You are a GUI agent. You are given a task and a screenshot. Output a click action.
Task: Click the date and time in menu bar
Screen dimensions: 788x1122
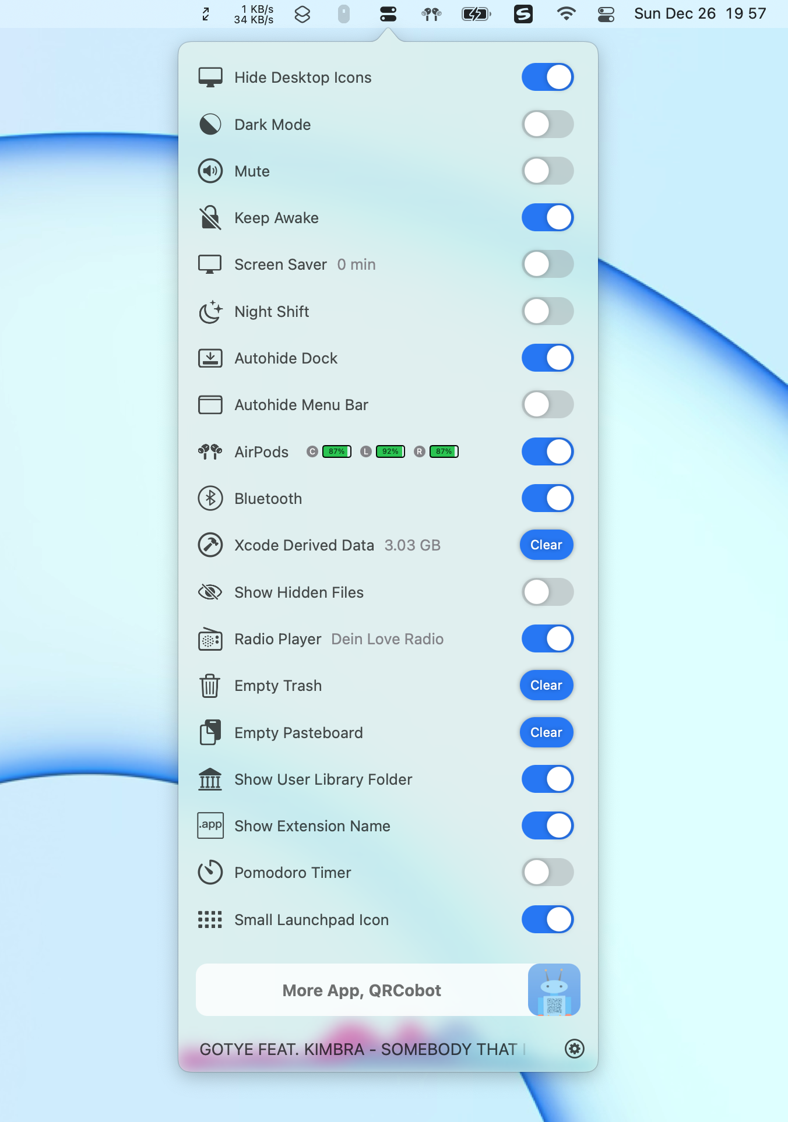(700, 14)
